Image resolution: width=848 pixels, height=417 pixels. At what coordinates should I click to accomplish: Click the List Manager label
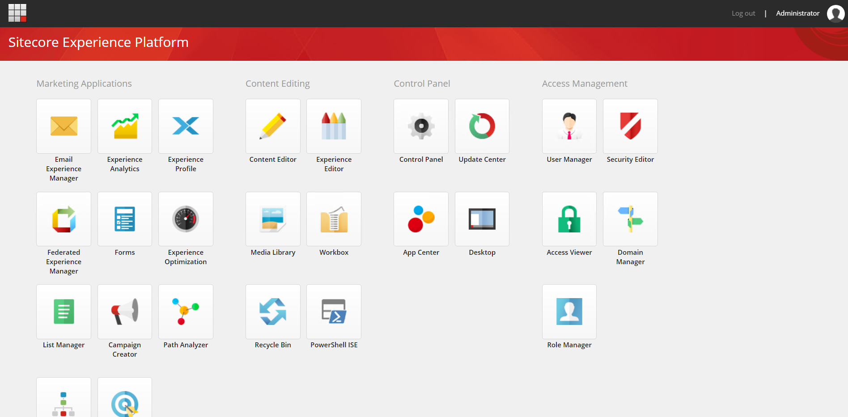coord(64,345)
